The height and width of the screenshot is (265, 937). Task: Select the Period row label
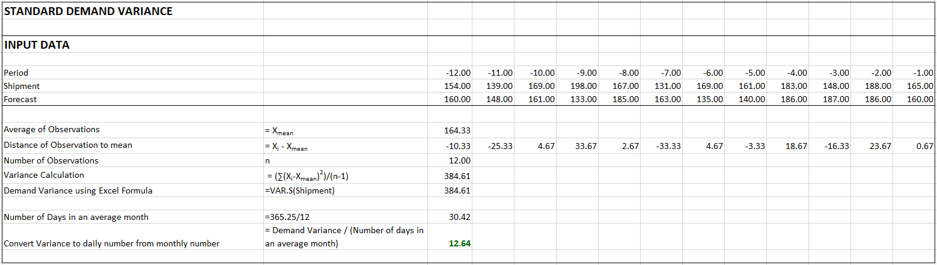(x=16, y=73)
